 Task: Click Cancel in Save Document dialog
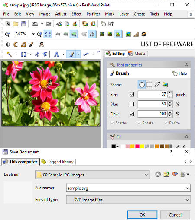coord(175,215)
